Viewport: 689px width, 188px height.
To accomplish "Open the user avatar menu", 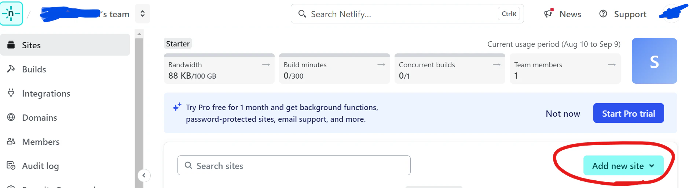I will click(673, 14).
